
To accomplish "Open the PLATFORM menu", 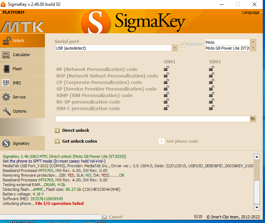I will [12, 12].
